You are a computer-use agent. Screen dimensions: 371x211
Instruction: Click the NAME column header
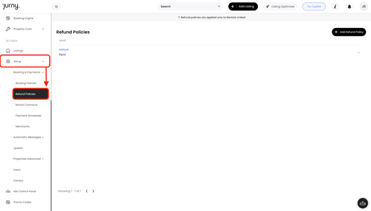[63, 40]
